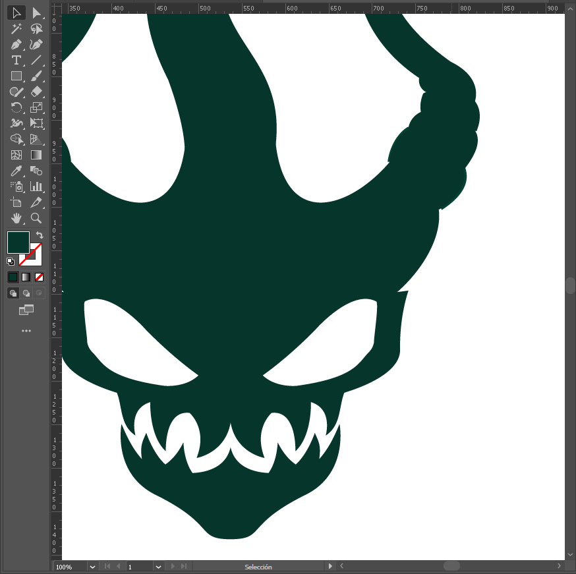Select the Column Graph tool
The image size is (576, 574).
coord(36,187)
